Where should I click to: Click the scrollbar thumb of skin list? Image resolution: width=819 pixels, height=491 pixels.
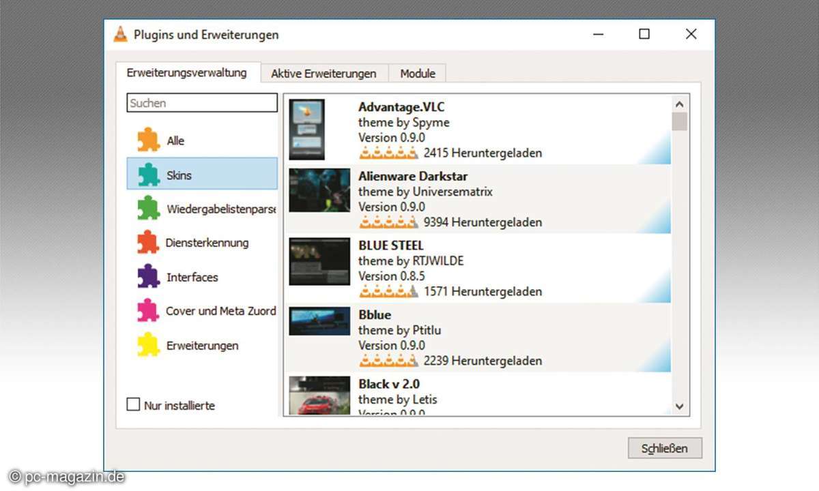(679, 121)
